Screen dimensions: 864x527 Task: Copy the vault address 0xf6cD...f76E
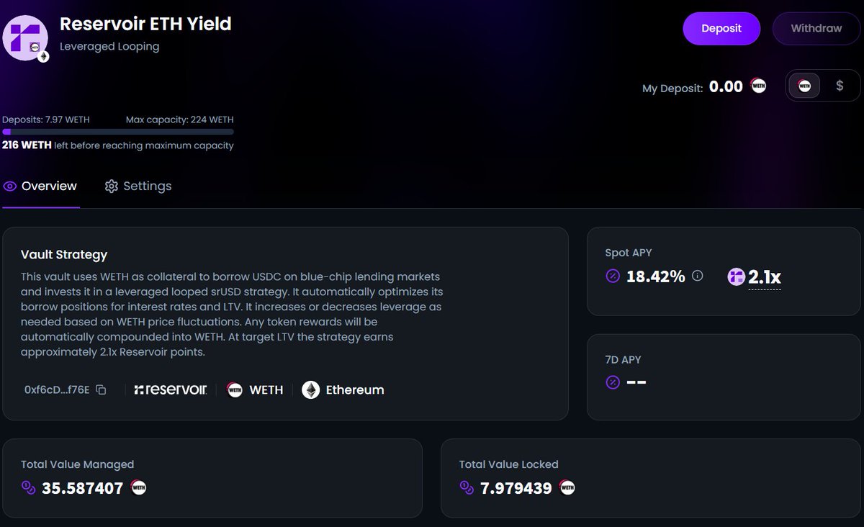pos(101,390)
